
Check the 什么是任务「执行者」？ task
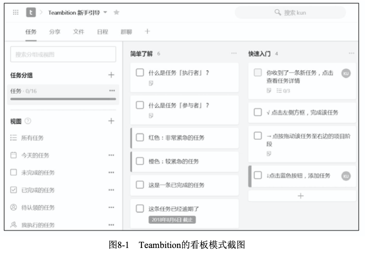pyautogui.click(x=139, y=72)
